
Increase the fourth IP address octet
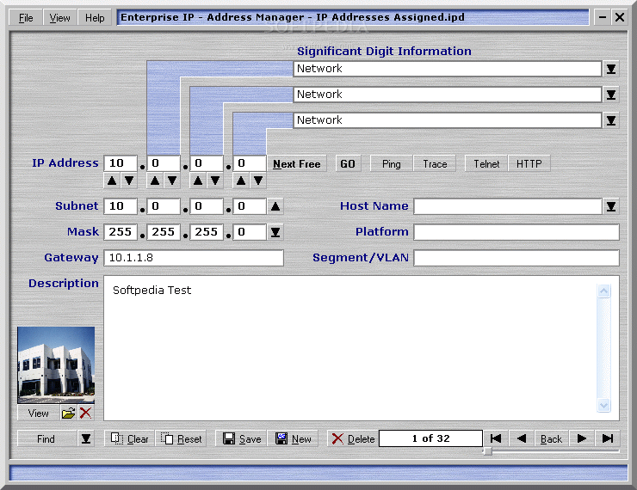241,181
